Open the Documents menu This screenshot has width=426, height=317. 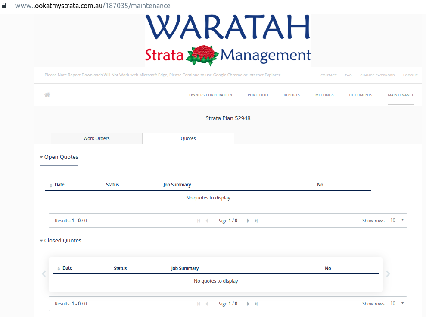coord(361,95)
